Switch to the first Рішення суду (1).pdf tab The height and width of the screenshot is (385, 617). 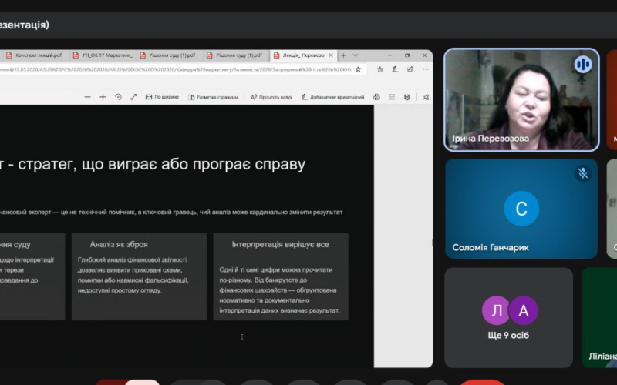(x=170, y=55)
